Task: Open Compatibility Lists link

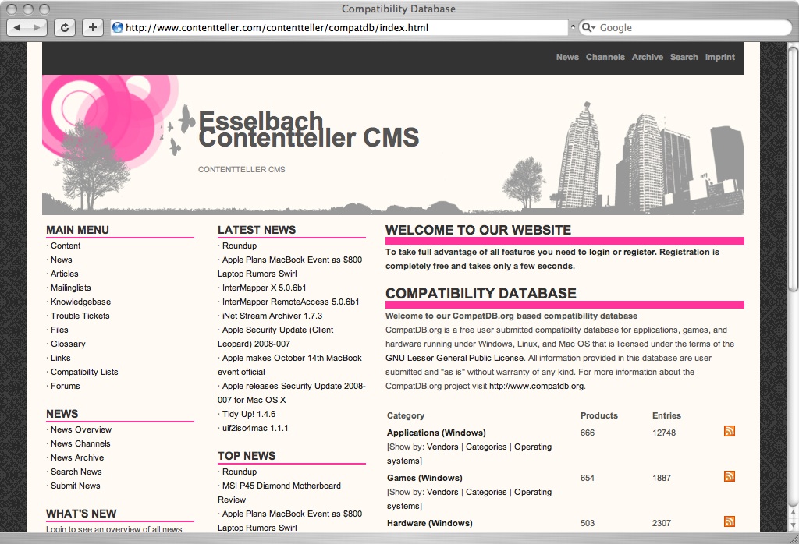Action: [x=84, y=372]
